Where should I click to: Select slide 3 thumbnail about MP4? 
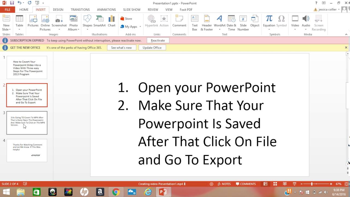[27, 123]
